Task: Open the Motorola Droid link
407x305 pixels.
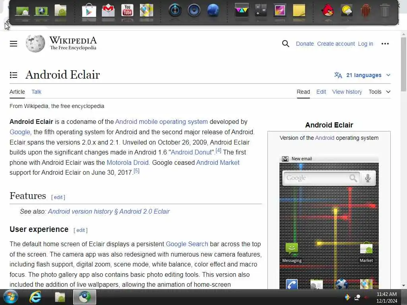Action: pyautogui.click(x=128, y=162)
